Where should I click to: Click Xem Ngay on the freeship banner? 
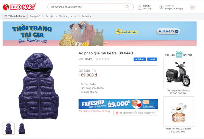[149, 106]
